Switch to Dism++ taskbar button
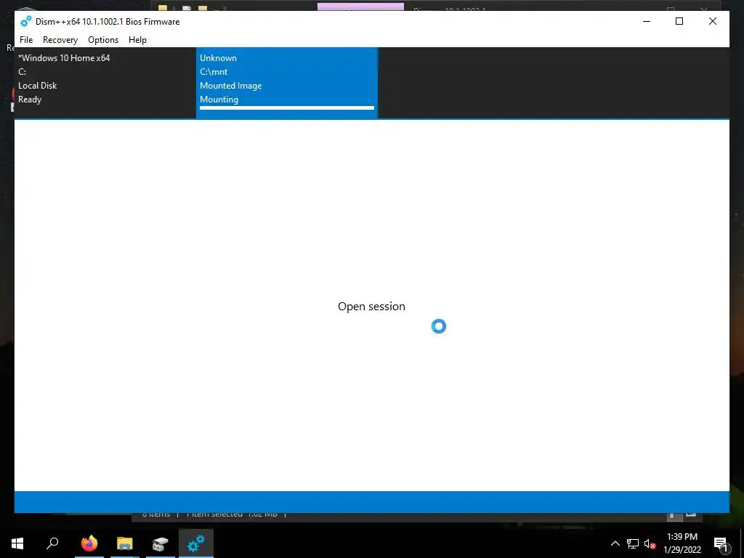This screenshot has width=744, height=558. (x=196, y=543)
